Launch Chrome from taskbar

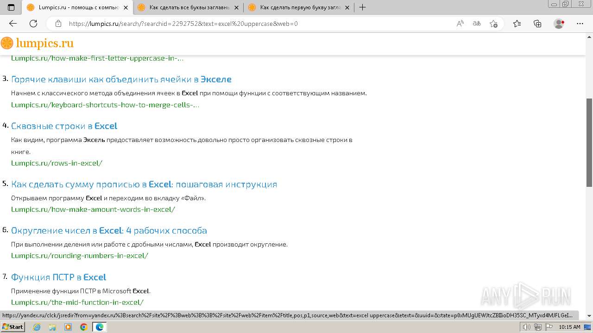point(83,327)
